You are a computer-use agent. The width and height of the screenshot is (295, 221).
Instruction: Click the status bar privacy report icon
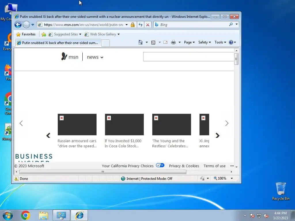pyautogui.click(x=202, y=178)
